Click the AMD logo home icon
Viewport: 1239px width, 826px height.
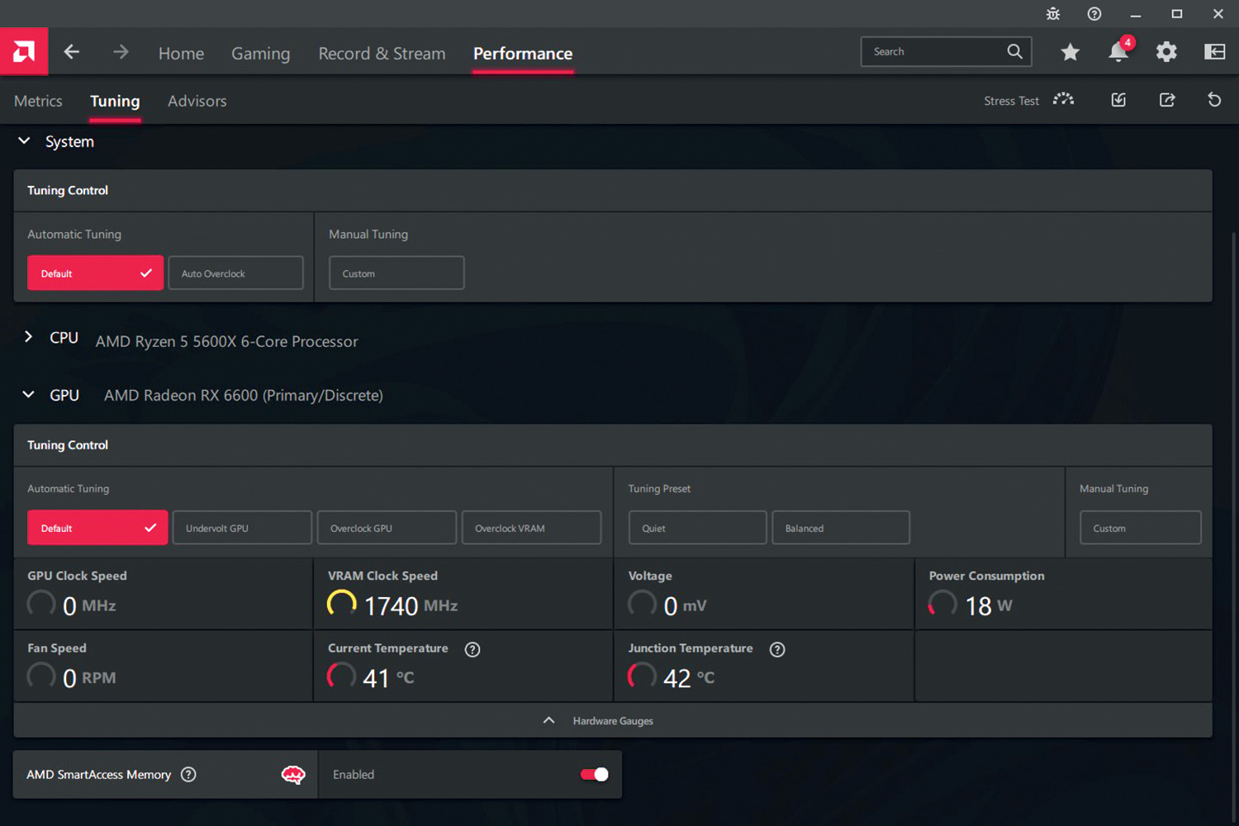[24, 52]
